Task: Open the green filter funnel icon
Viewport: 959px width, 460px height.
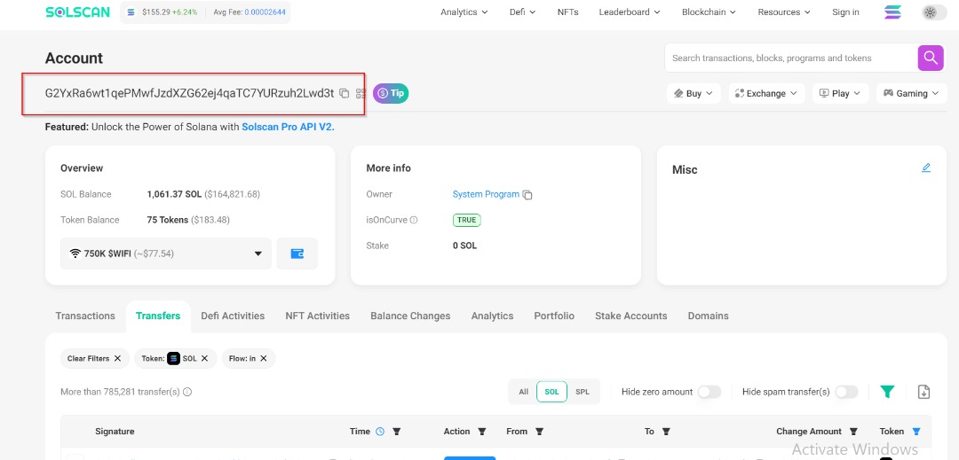Action: pos(887,392)
